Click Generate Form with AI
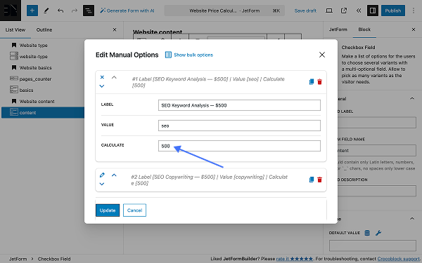 tap(127, 11)
